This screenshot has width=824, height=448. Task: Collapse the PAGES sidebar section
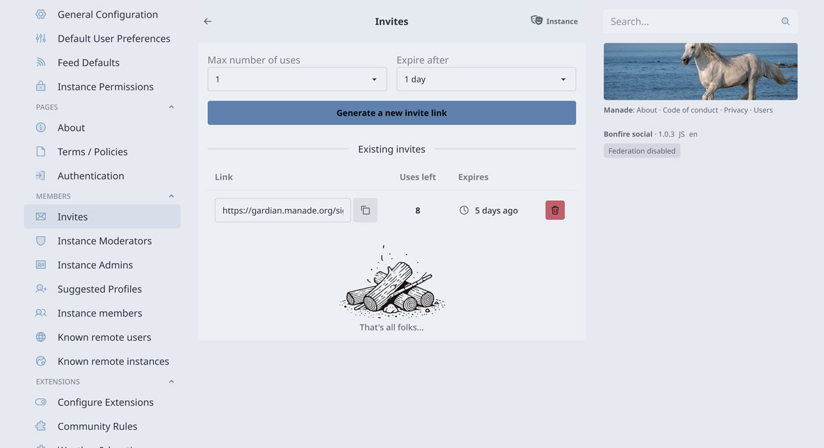click(x=171, y=107)
